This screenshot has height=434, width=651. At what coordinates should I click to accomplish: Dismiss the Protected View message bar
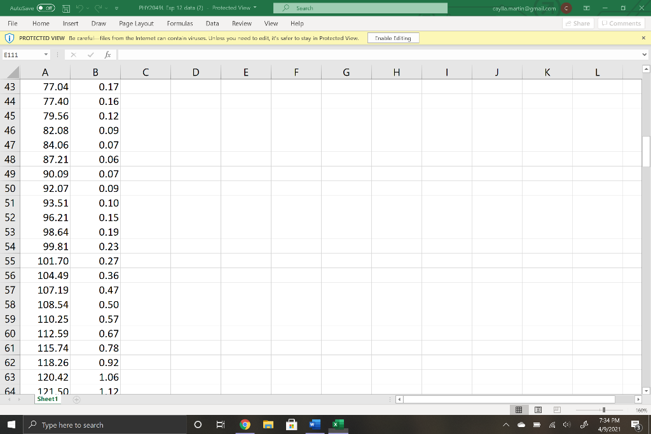coord(643,38)
